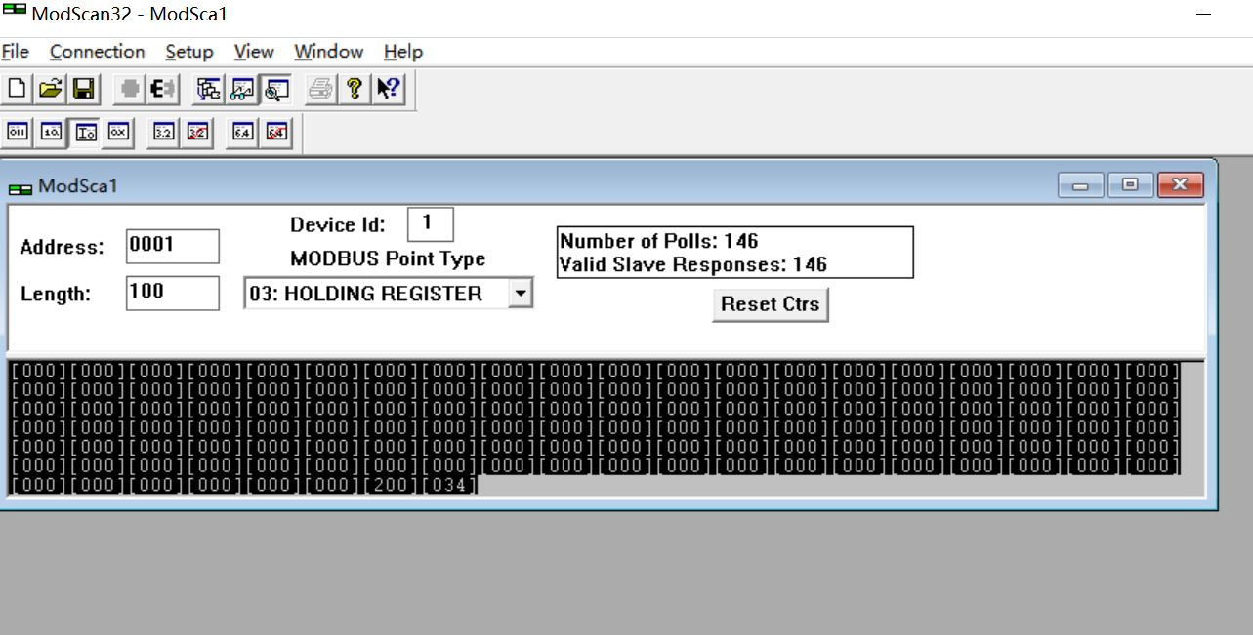Select swapped double precision 6.4 icon
Image resolution: width=1253 pixels, height=635 pixels.
(x=276, y=132)
